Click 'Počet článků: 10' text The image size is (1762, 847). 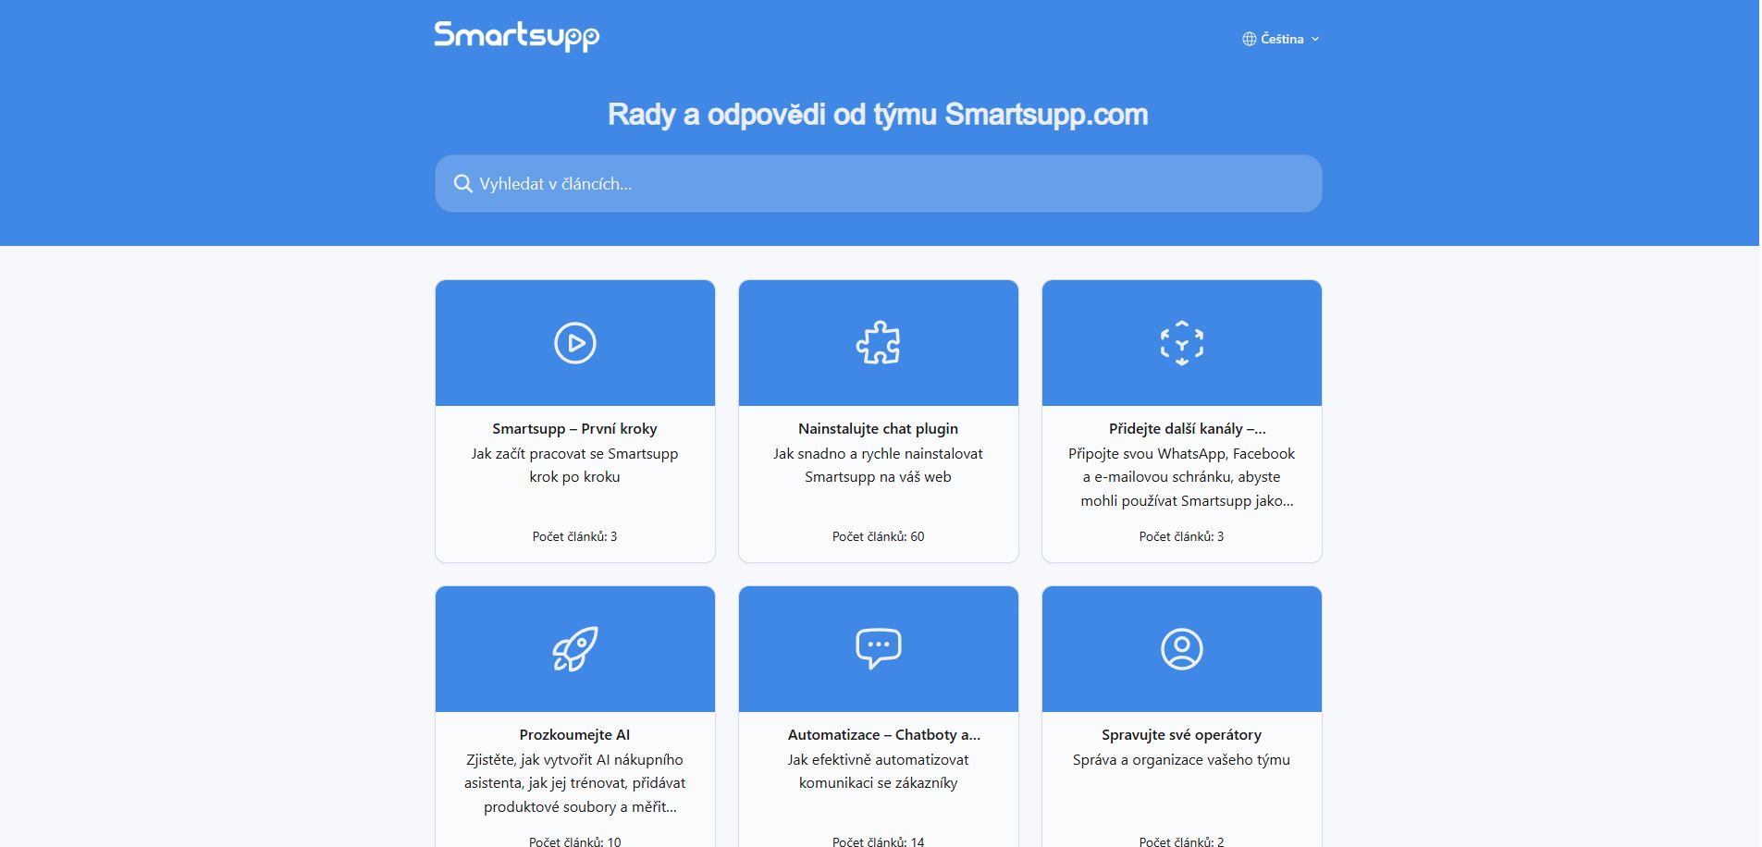click(574, 841)
